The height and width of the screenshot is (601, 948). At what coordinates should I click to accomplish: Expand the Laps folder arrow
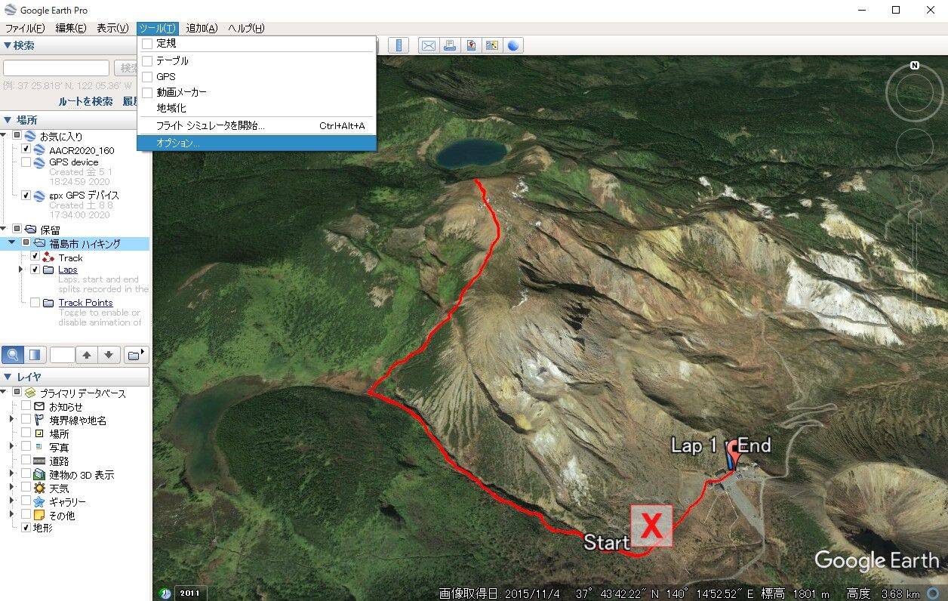(x=21, y=270)
